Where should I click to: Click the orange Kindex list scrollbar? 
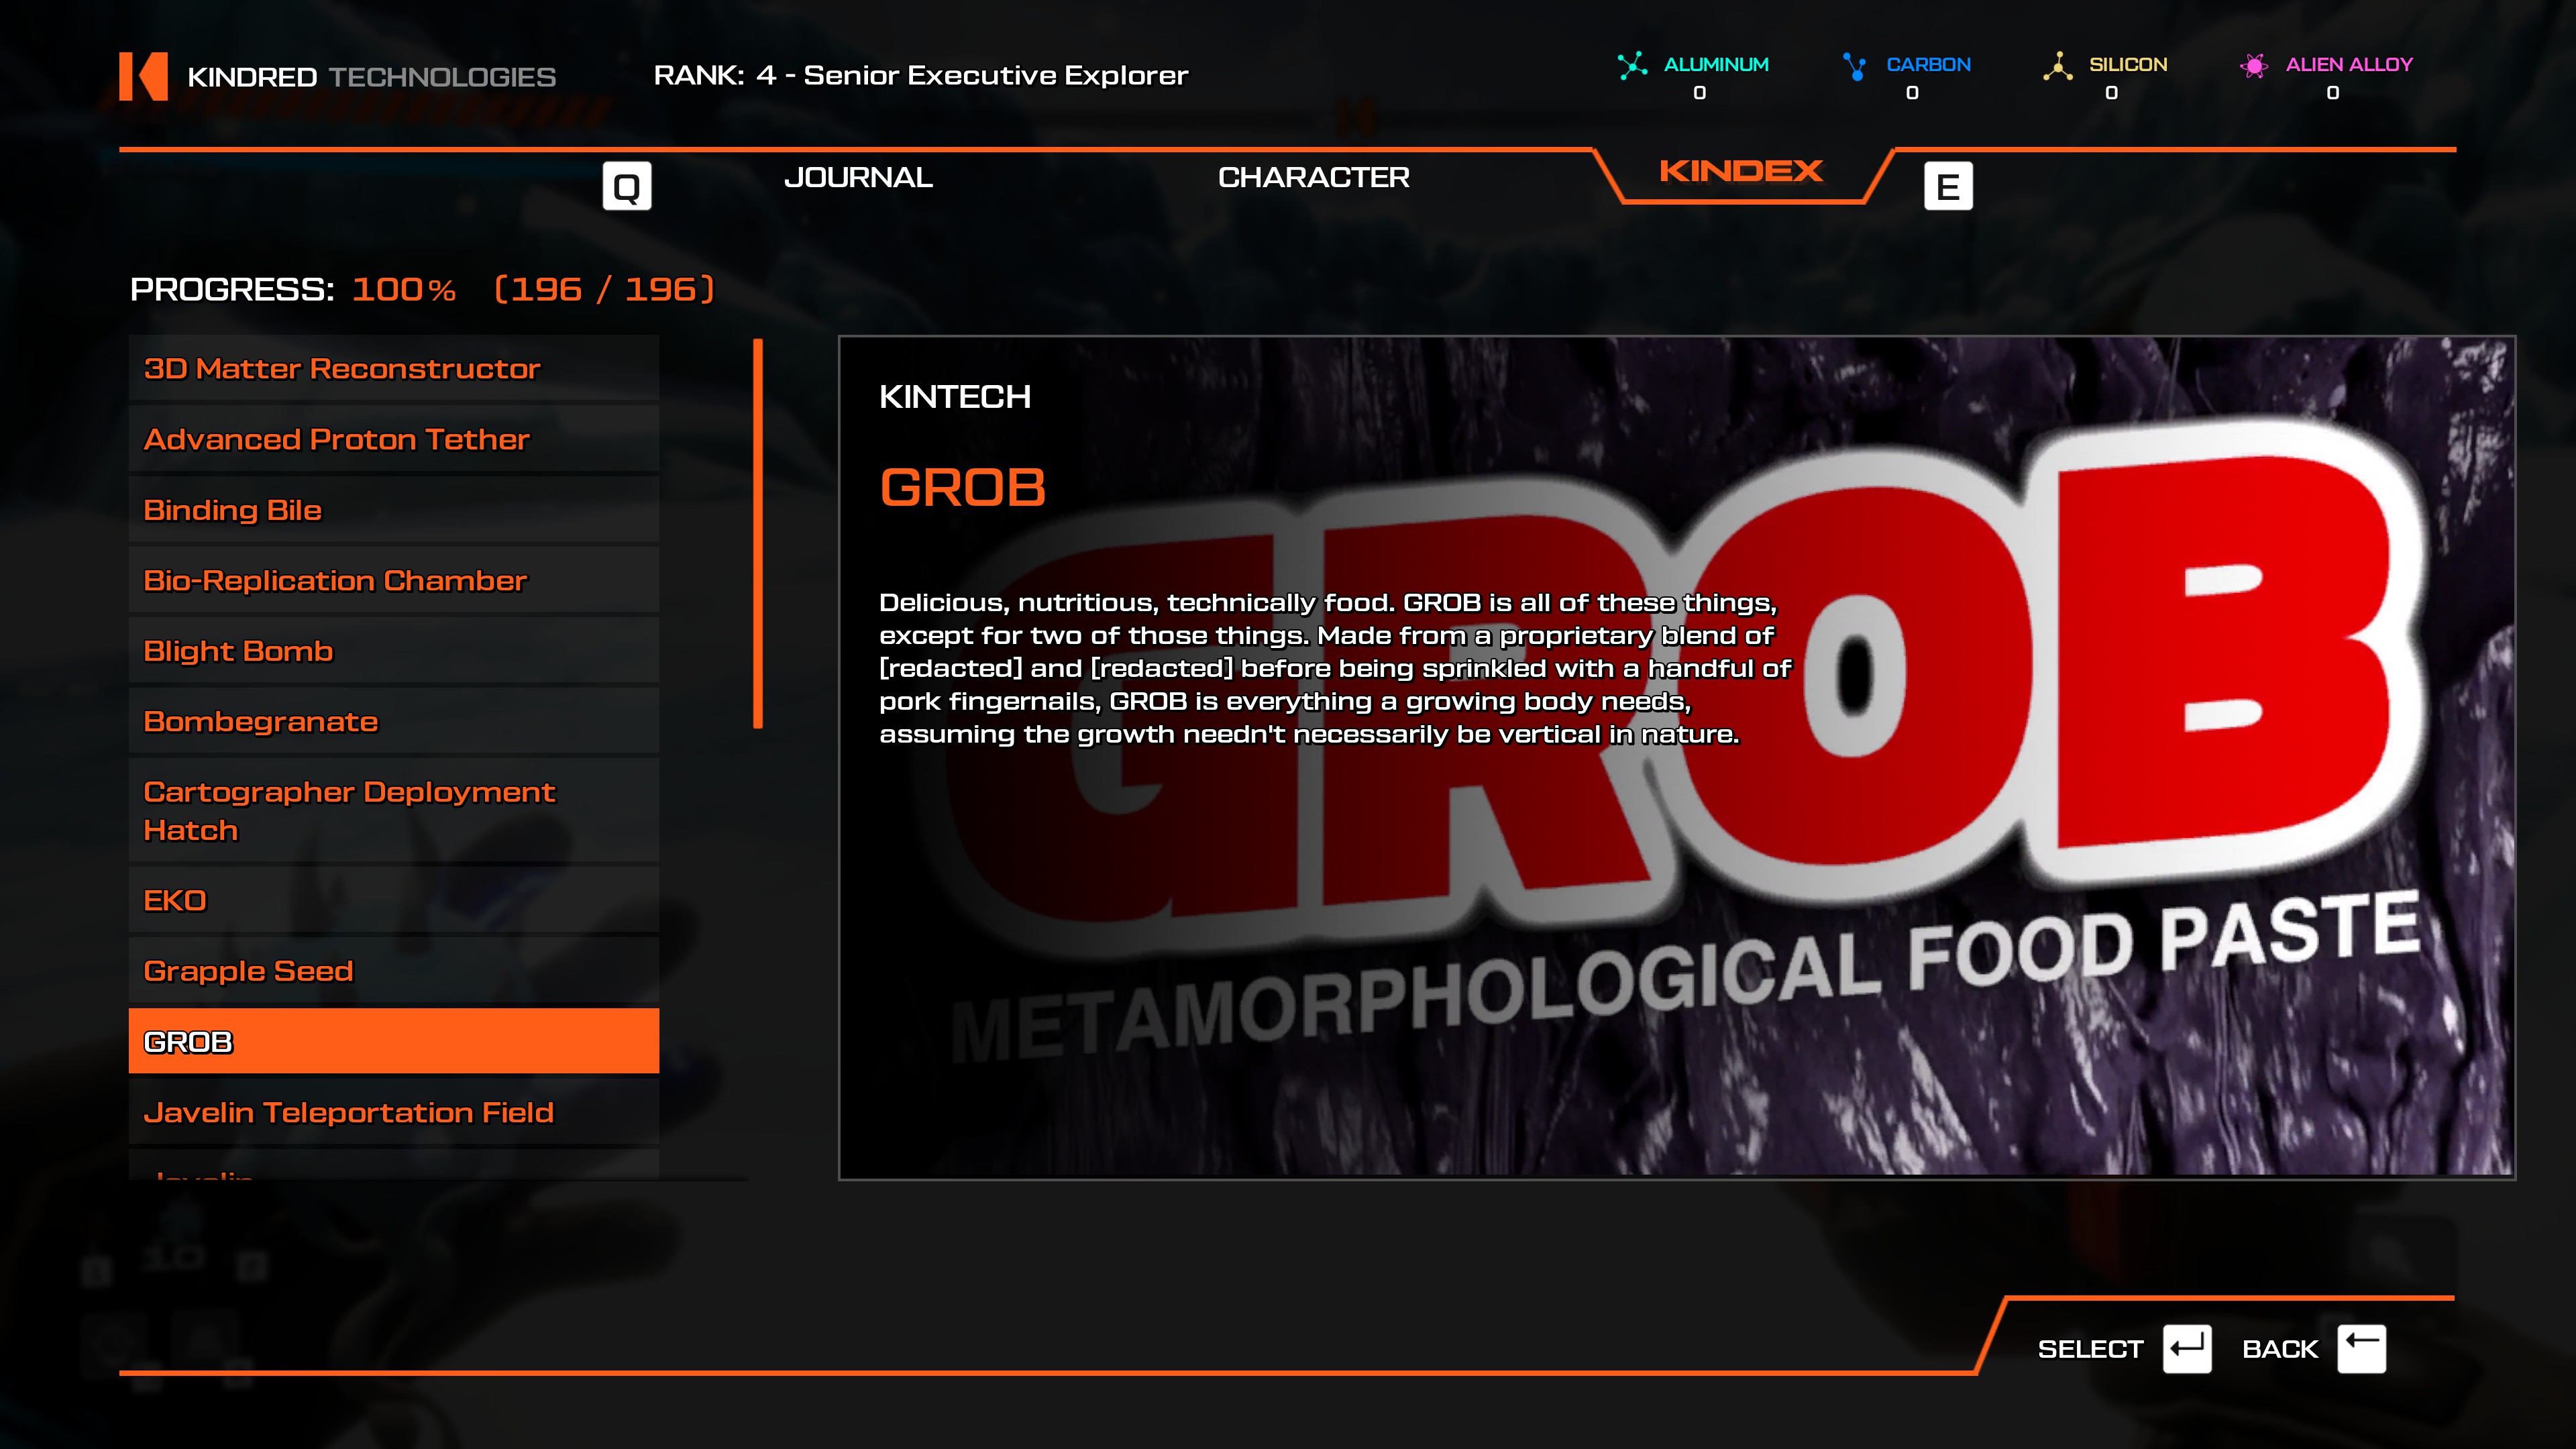758,533
